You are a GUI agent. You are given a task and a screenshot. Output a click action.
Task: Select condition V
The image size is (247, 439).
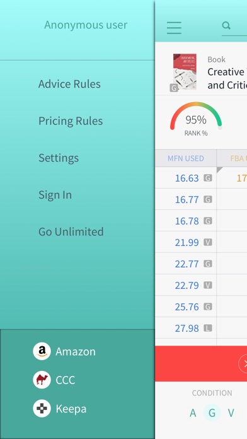tap(231, 413)
